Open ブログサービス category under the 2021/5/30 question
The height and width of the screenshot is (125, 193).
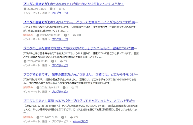(x=60, y=39)
